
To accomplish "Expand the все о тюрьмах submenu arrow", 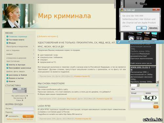I will pos(33,50).
